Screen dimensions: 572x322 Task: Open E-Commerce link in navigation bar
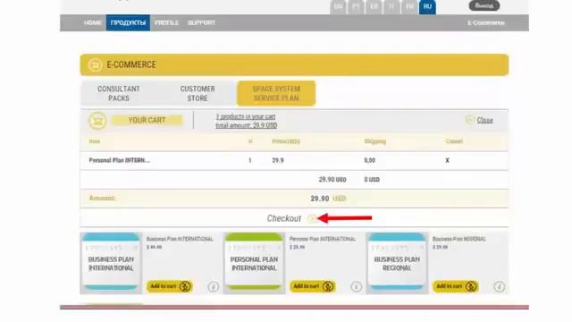coord(486,22)
